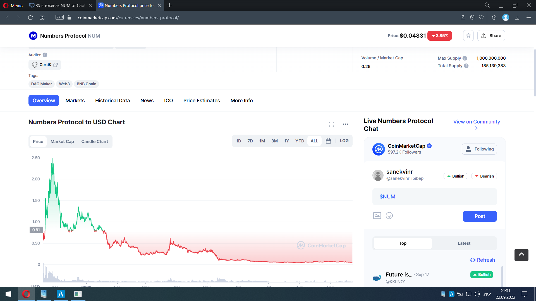The width and height of the screenshot is (536, 301).
Task: Toggle Following on CoinMarketCap account
Action: (479, 149)
